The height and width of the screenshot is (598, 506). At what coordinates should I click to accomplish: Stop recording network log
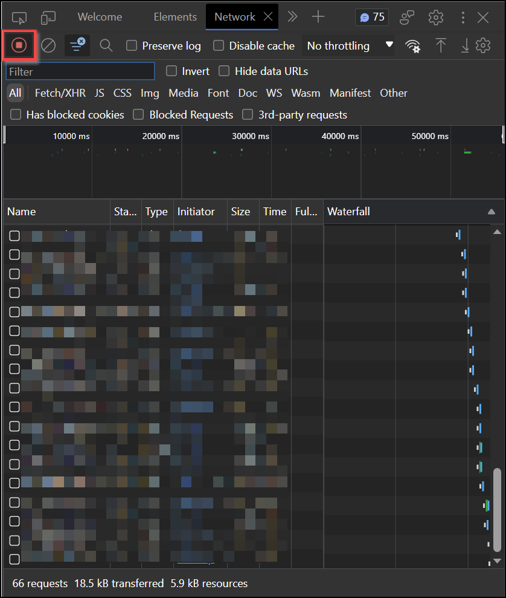coord(19,45)
